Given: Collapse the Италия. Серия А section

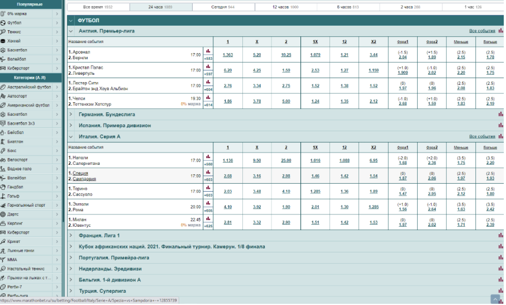Looking at the screenshot, I should pos(71,137).
